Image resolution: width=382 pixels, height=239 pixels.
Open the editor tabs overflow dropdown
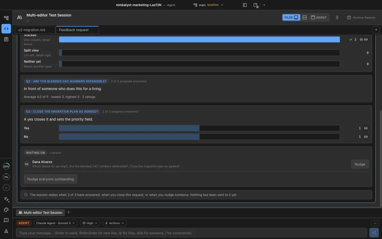[x=376, y=30]
